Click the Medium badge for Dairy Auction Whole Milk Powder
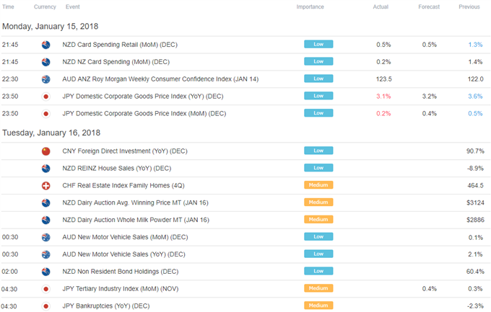 [x=318, y=220]
